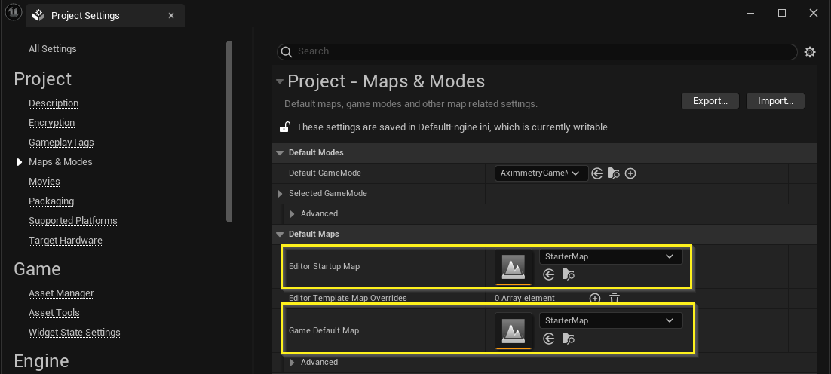This screenshot has width=831, height=374.
Task: Remove all Editor Template Map Overrides elements
Action: [x=615, y=299]
